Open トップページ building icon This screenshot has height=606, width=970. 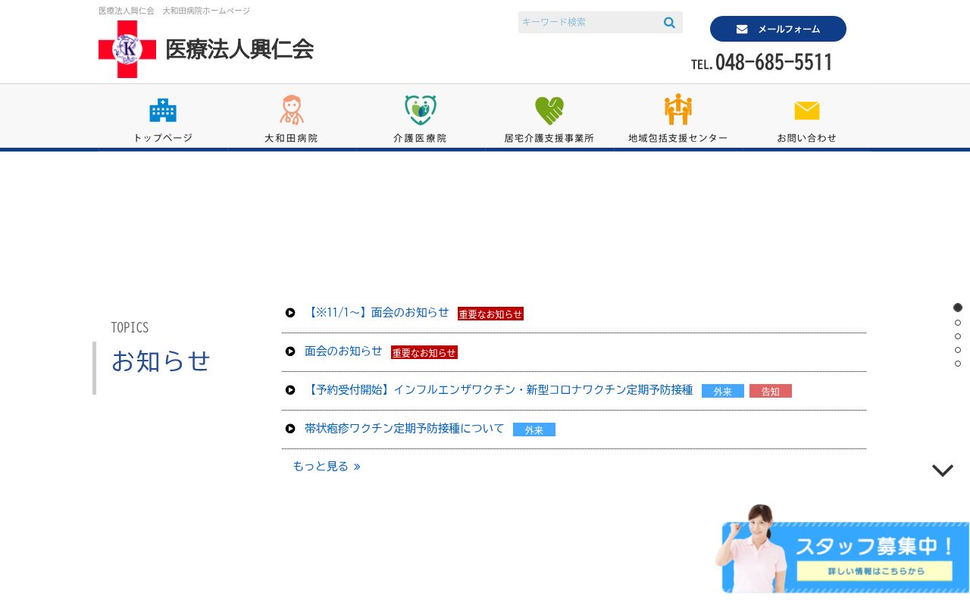point(163,110)
